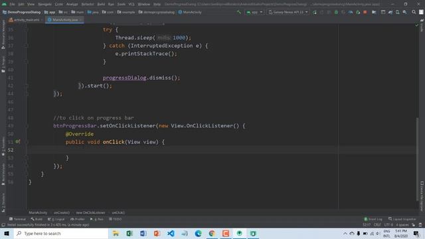Click the Make Project hammer icon

coord(239,12)
